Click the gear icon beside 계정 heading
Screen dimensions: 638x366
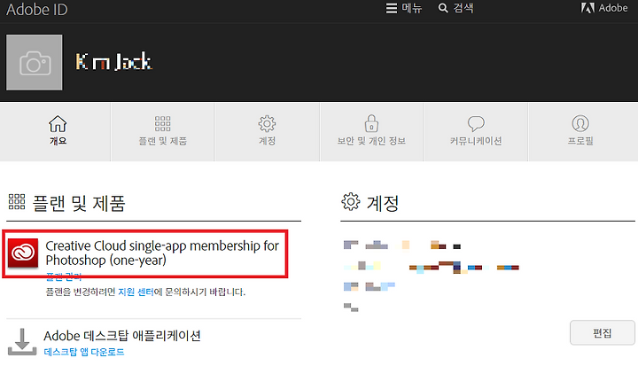[351, 201]
